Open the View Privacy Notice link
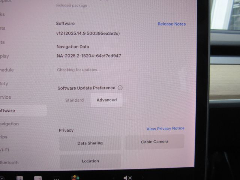This screenshot has height=180, width=240. 165,129
